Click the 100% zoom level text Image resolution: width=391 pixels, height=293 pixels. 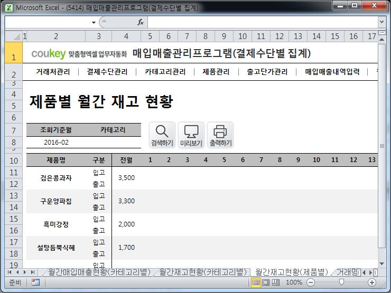(x=294, y=282)
